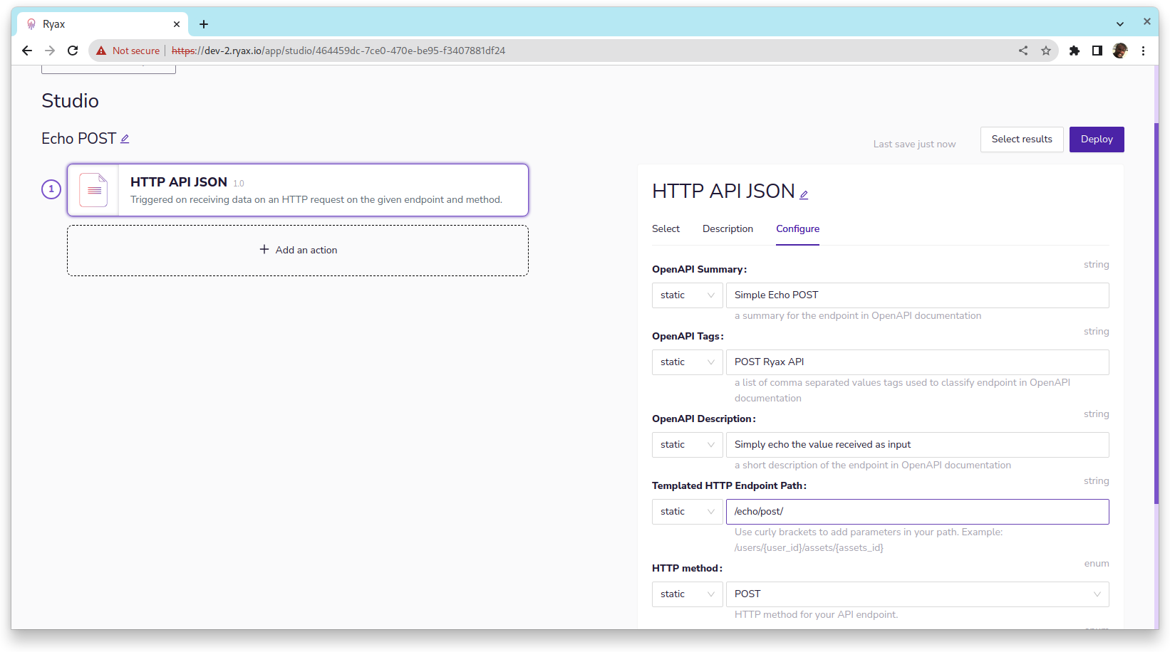Open the HTTP method POST dropdown
This screenshot has height=652, width=1170.
click(917, 594)
